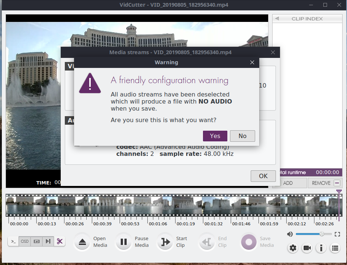Screen dimensions: 347x265
Task: Toggle timeline filmstrip thumbnails
Action: [x=36, y=241]
